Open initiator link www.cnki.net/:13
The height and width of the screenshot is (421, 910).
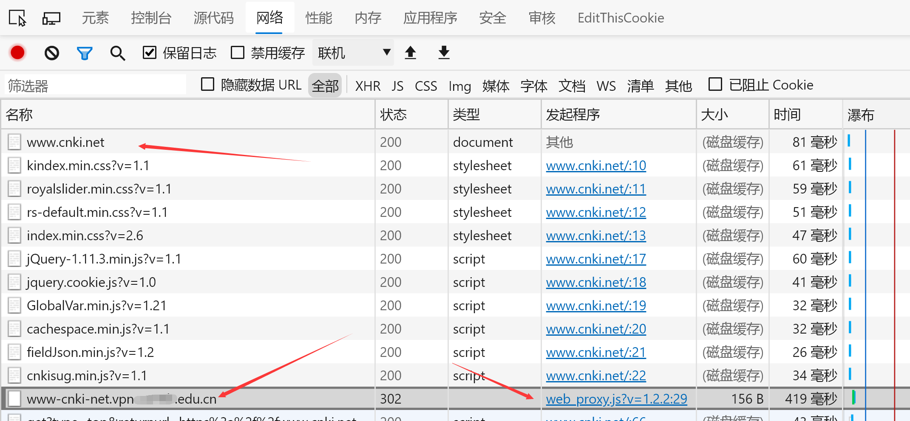pos(596,236)
